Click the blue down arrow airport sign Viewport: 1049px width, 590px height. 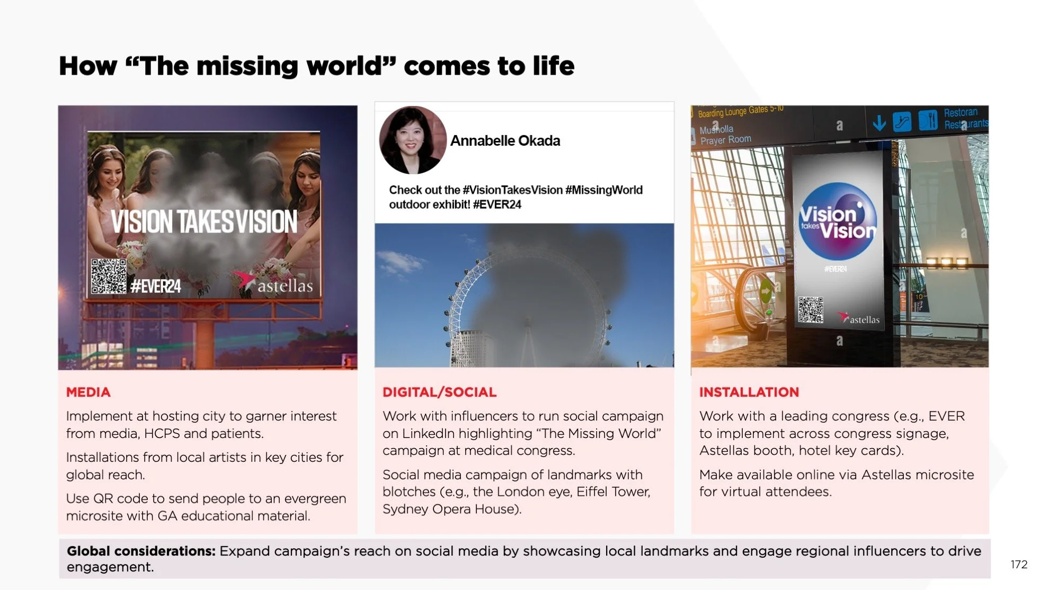tap(879, 123)
